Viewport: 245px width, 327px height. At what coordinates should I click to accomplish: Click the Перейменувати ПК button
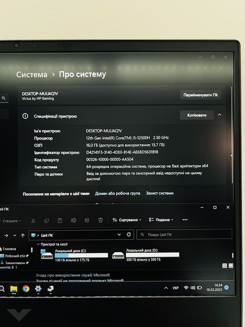(x=201, y=95)
